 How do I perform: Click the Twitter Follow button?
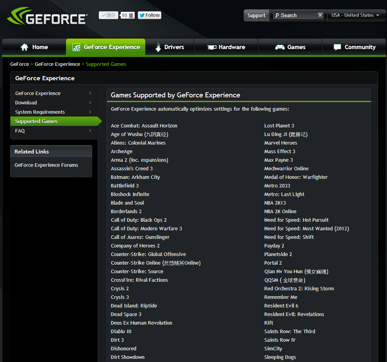click(149, 15)
